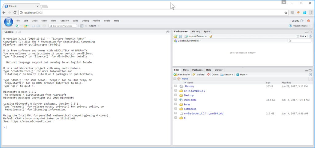This screenshot has width=315, height=148.
Task: Click the Upload button in Files pane
Action: pos(198,74)
